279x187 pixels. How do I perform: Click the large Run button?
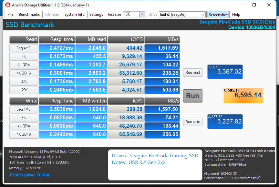click(x=192, y=96)
